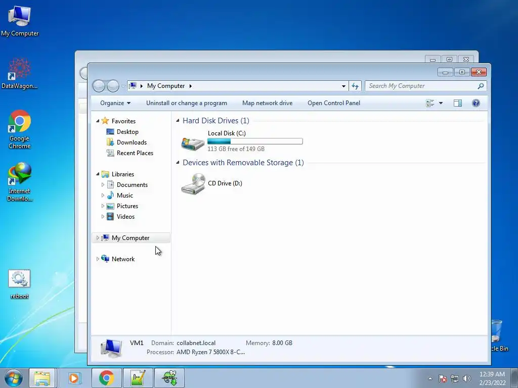
Task: Open Internet Download Manager desktop shortcut
Action: click(x=20, y=181)
